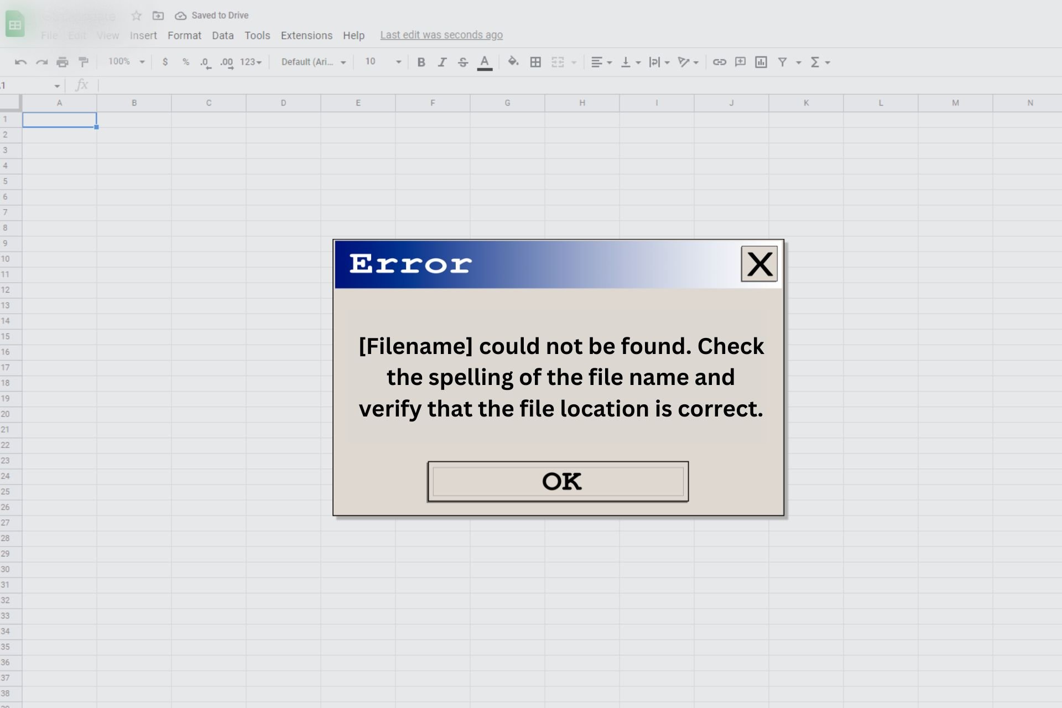This screenshot has height=708, width=1062.
Task: Open the Borders tool
Action: 535,62
